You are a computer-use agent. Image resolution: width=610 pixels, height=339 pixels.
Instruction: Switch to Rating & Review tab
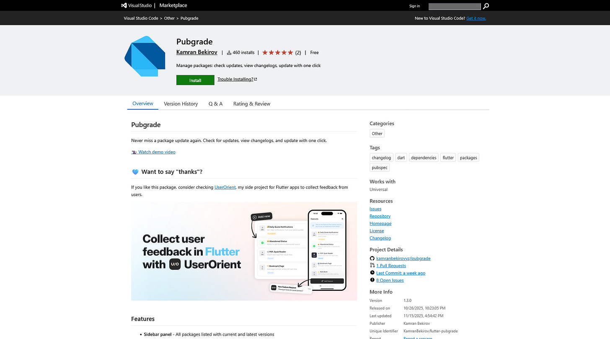[x=252, y=104]
